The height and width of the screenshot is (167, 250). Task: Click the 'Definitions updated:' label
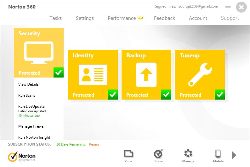[x=32, y=111]
